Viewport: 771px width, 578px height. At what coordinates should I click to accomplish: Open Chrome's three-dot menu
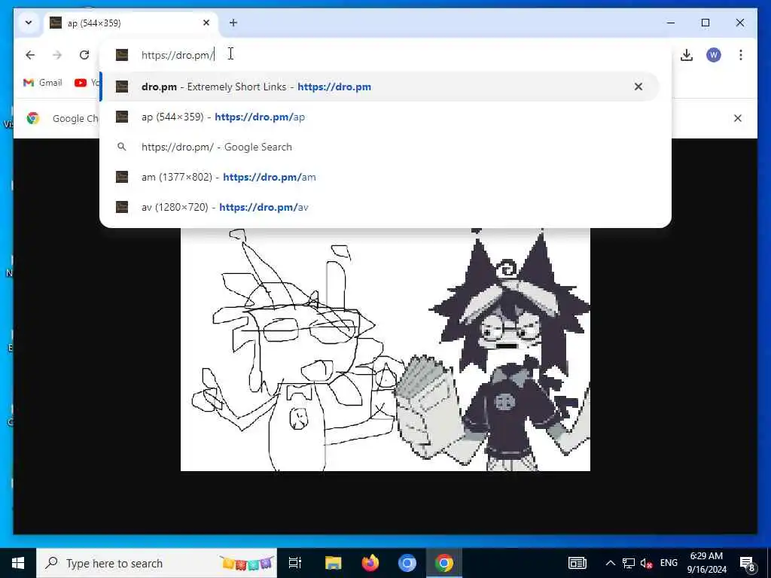741,55
